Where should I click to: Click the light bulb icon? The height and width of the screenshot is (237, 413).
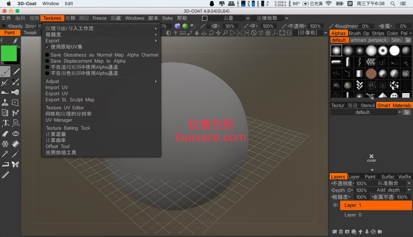click(176, 33)
